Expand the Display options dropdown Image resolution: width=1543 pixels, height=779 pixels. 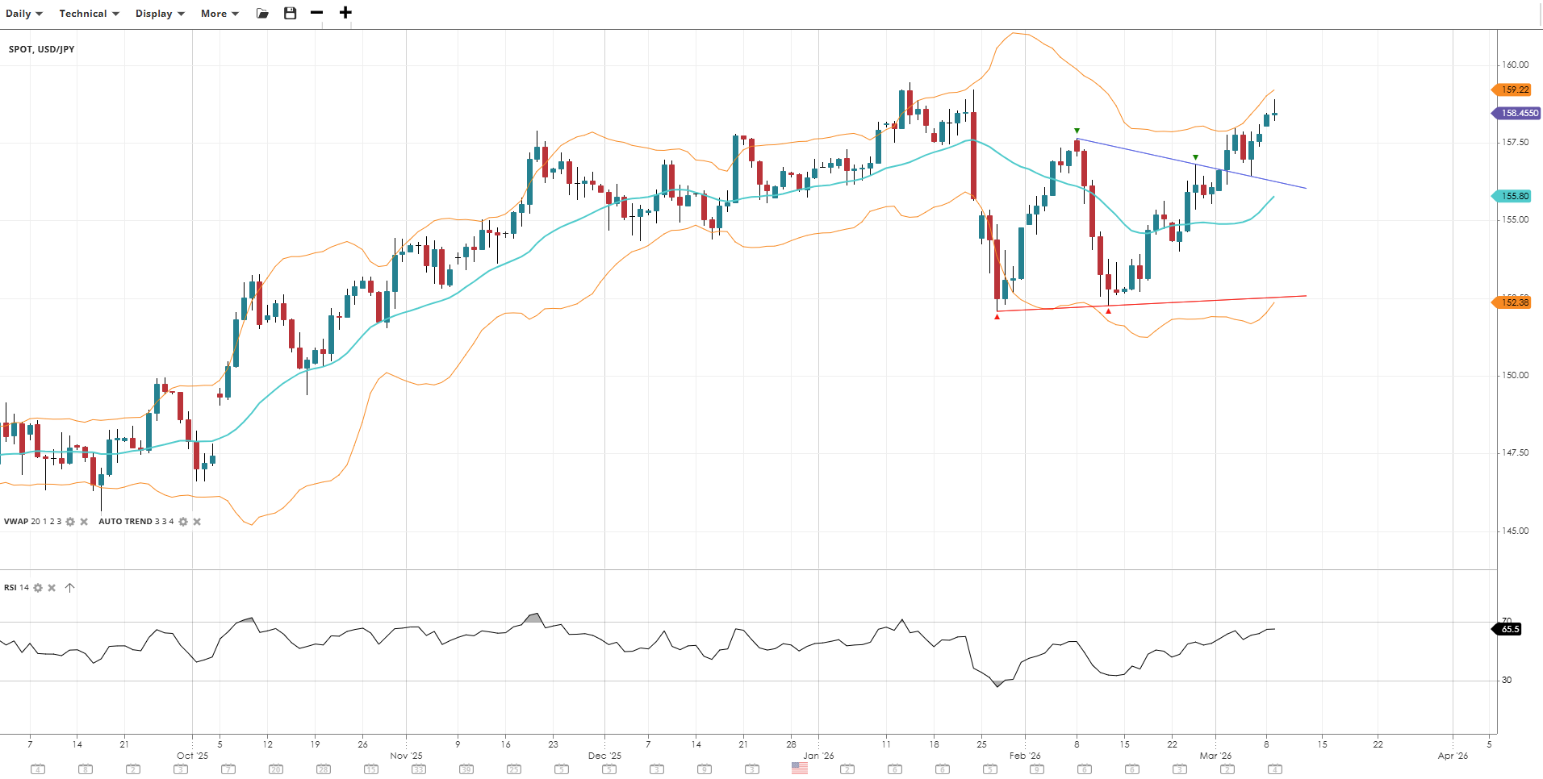click(160, 14)
